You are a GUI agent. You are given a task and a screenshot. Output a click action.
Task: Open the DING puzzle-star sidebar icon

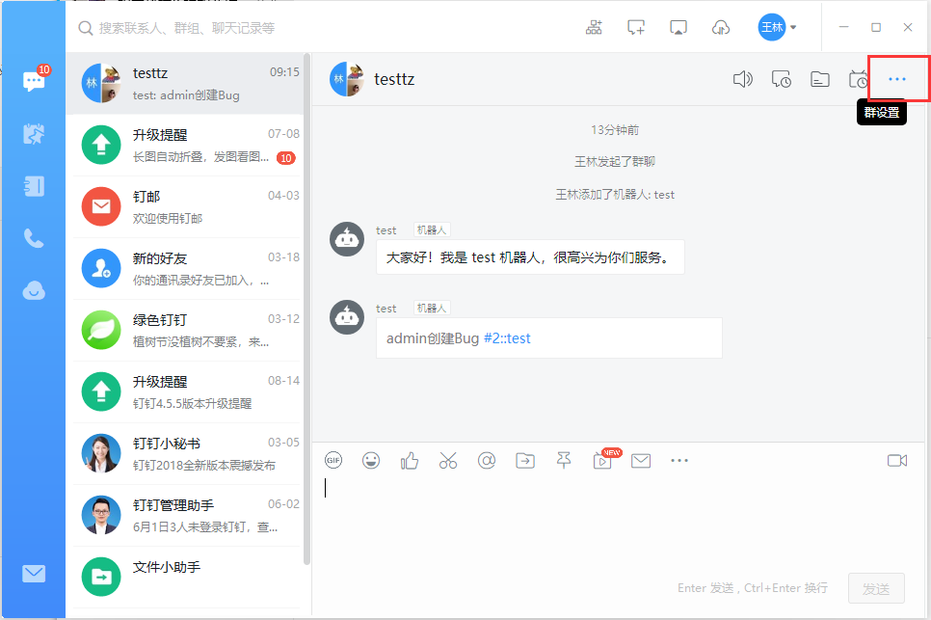point(34,134)
